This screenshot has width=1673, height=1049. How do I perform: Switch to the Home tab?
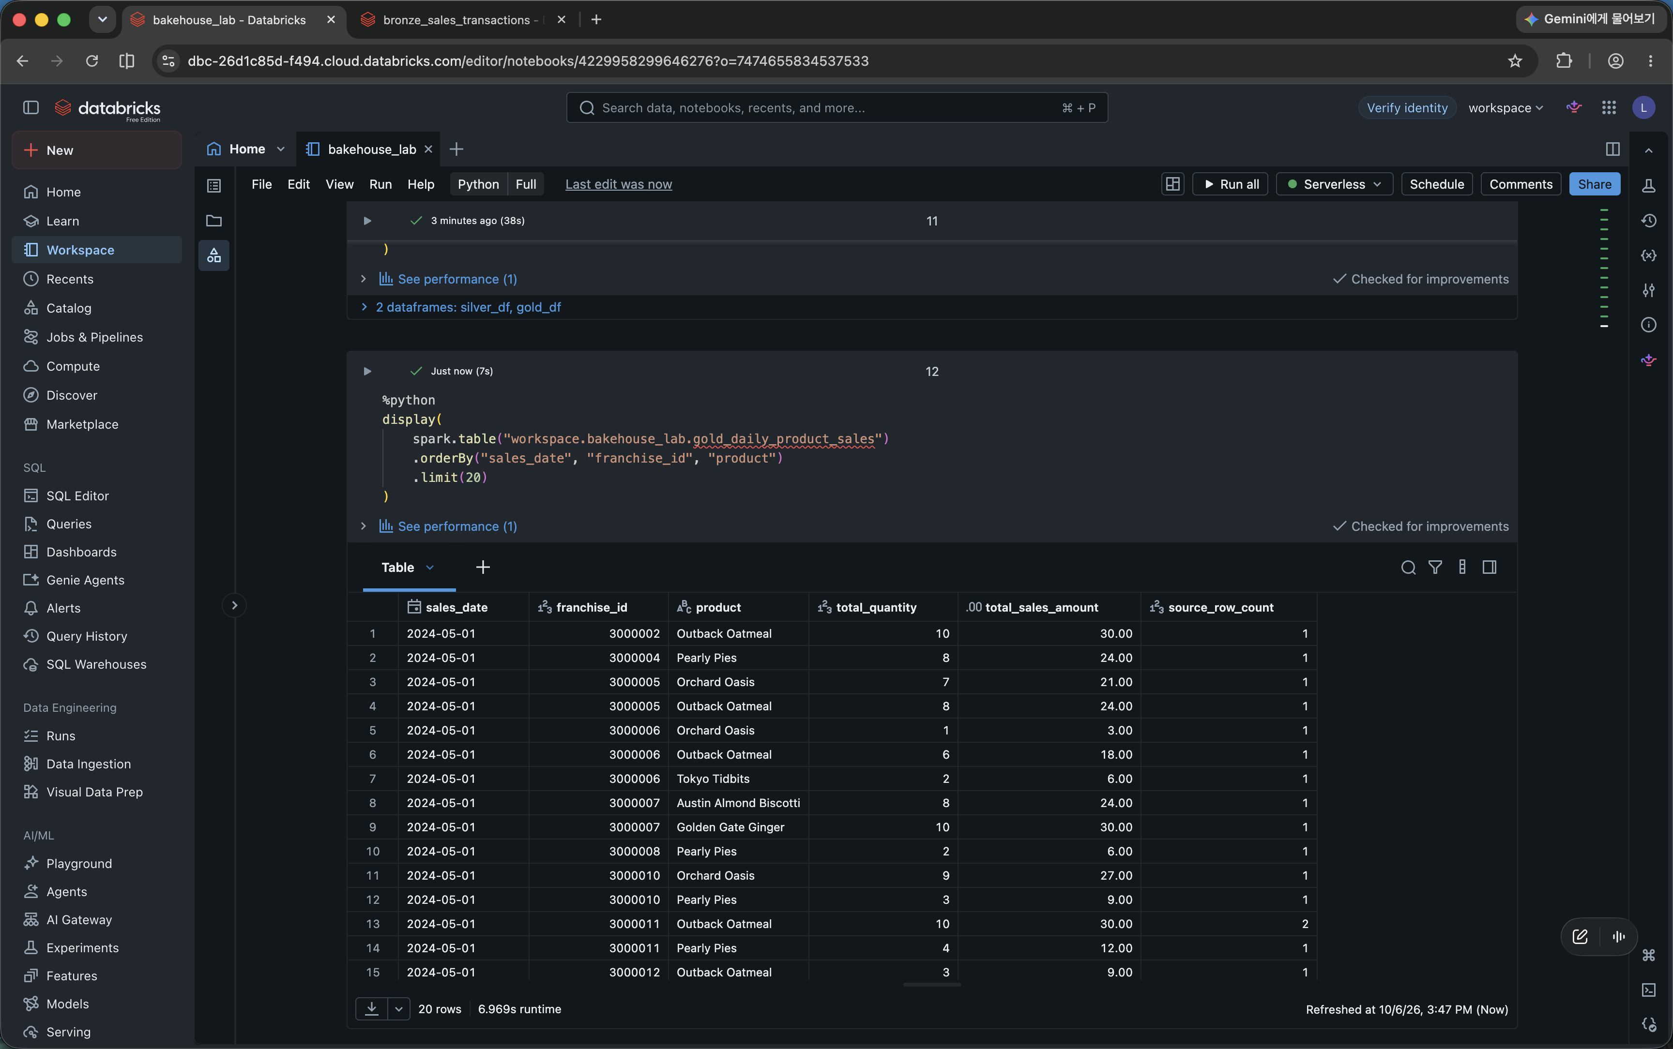pyautogui.click(x=246, y=149)
